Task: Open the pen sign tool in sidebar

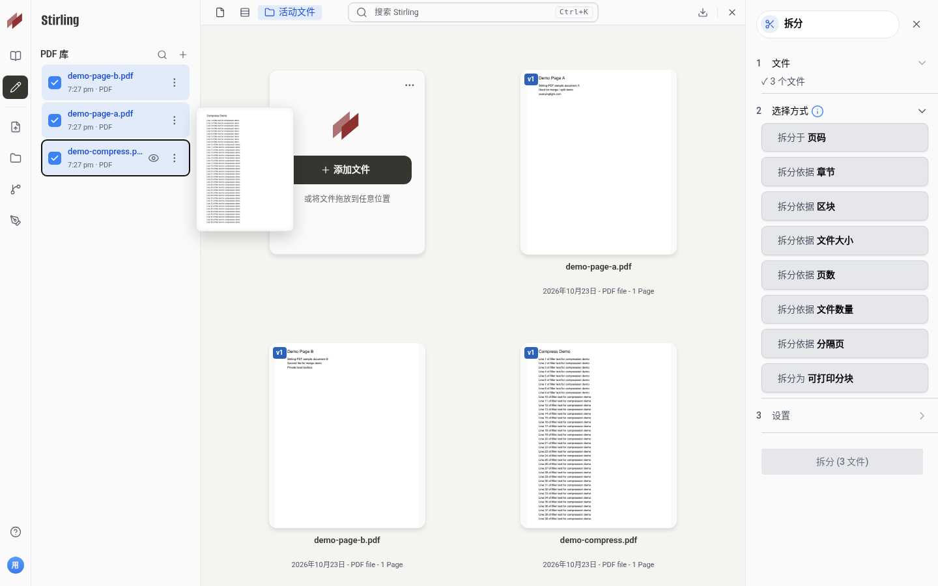Action: tap(16, 221)
